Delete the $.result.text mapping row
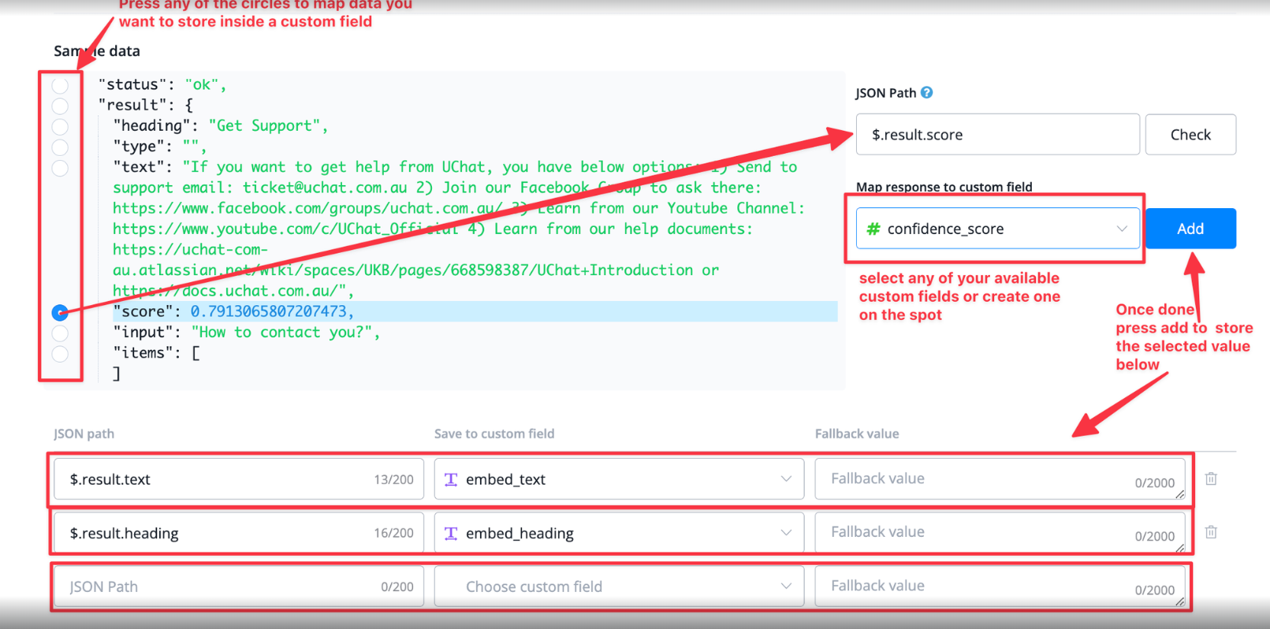 tap(1211, 478)
